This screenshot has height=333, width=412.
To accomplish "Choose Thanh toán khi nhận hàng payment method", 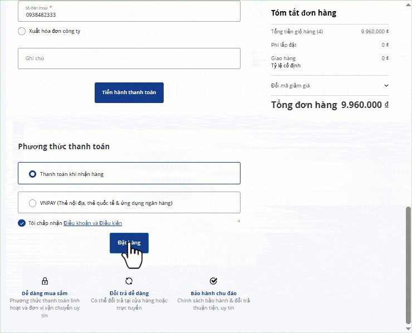I will [33, 174].
